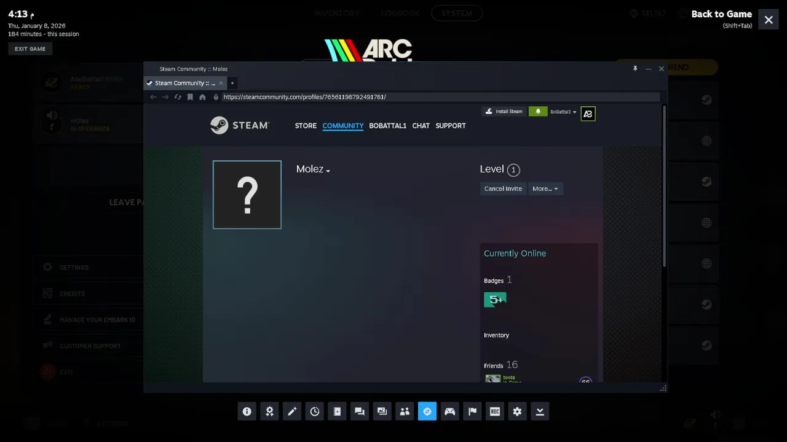
Task: Open the Friends list people icon
Action: 405,411
